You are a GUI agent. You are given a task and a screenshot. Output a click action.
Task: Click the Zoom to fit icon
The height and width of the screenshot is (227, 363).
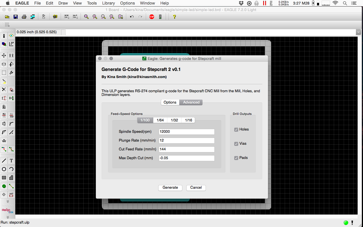(x=86, y=17)
